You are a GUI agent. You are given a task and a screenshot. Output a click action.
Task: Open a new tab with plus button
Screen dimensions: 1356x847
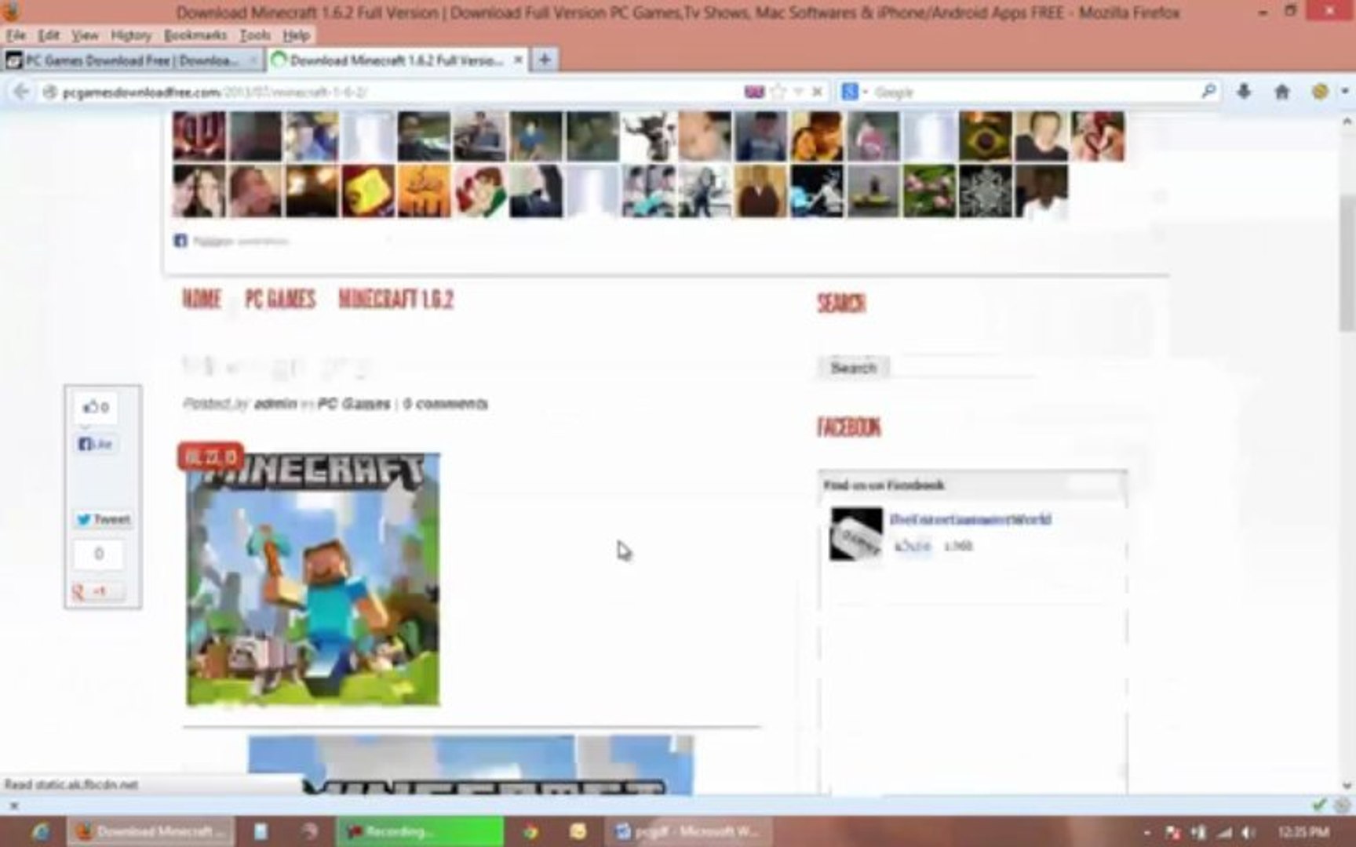(545, 60)
